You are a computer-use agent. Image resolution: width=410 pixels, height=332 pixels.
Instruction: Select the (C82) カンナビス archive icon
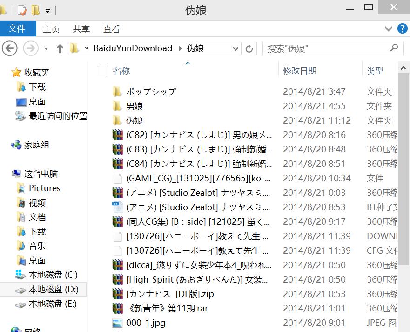tap(118, 135)
